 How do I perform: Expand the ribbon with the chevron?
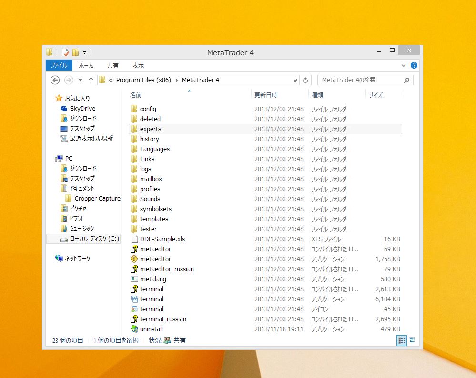click(404, 65)
